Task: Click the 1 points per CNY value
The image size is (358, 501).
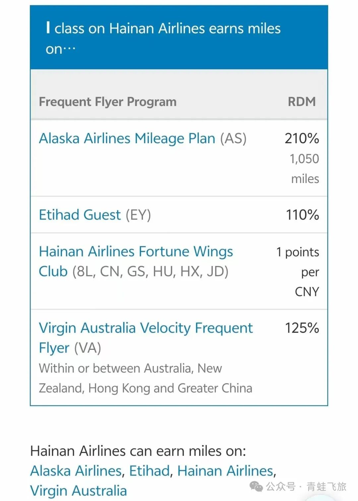Action: [298, 272]
